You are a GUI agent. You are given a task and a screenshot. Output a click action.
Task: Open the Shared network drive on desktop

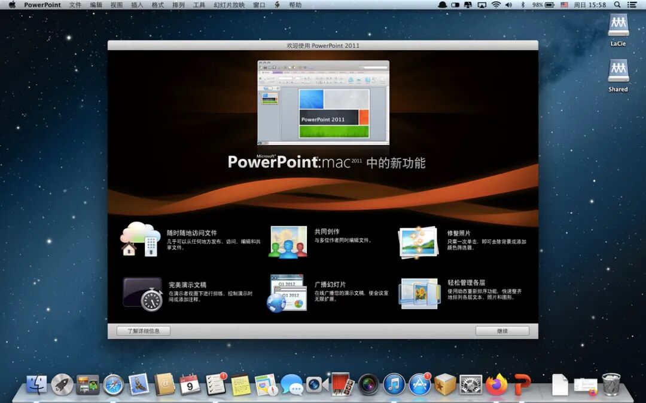pos(618,76)
